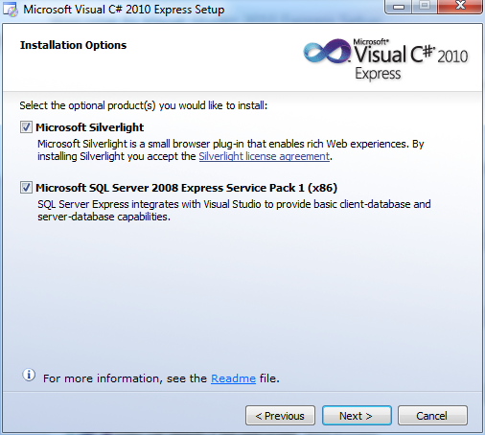This screenshot has width=485, height=435.
Task: Click the SQL Server Express description text
Action: click(x=234, y=211)
